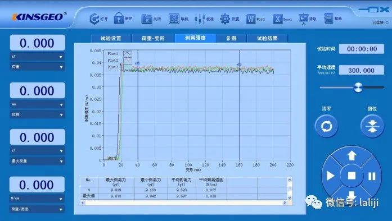Click the 打开 (Open) toolbar icon
The width and height of the screenshot is (392, 221).
tap(94, 19)
